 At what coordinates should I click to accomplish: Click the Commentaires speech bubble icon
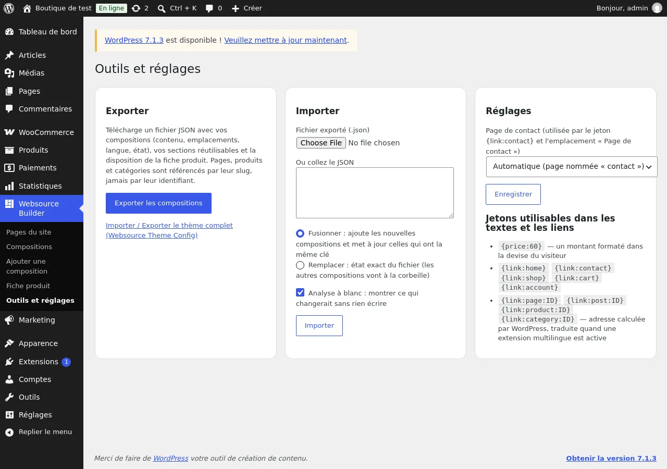coord(9,109)
